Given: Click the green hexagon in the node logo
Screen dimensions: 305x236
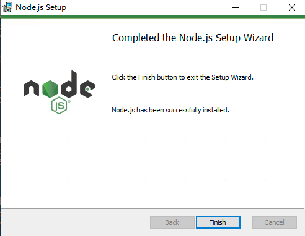Looking at the screenshot, I should [50, 89].
